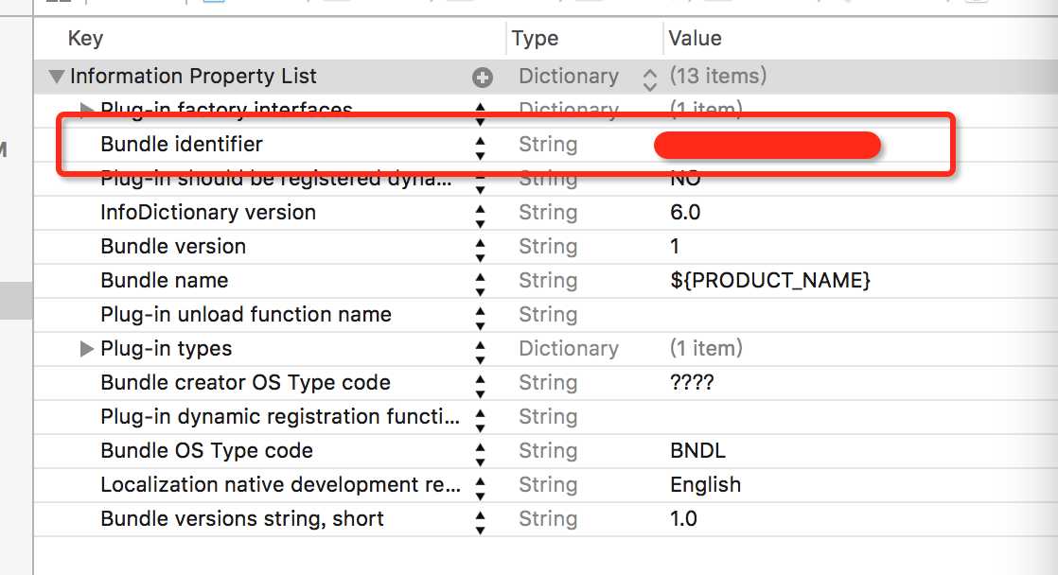Select the Plug-in types key
Viewport: 1058px width, 575px height.
coord(166,349)
